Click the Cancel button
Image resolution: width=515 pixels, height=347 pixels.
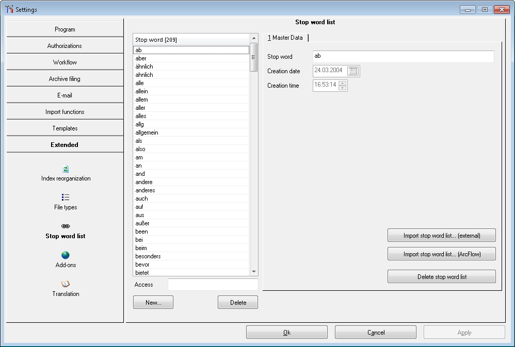376,332
